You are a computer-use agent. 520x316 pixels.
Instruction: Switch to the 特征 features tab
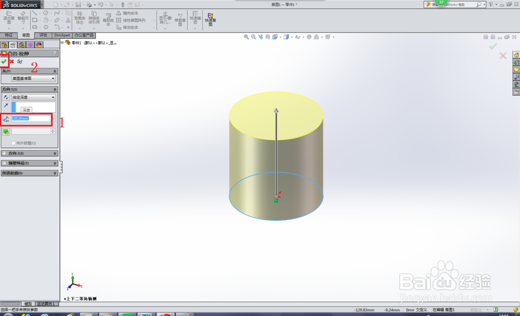pyautogui.click(x=9, y=35)
